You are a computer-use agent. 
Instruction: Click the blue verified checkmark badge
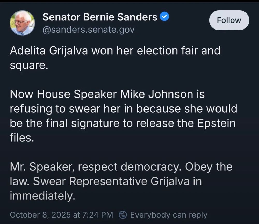point(164,17)
